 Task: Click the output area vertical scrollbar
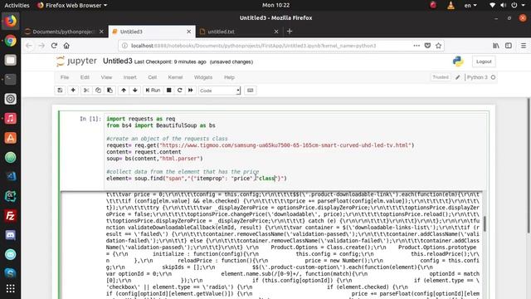point(485,223)
